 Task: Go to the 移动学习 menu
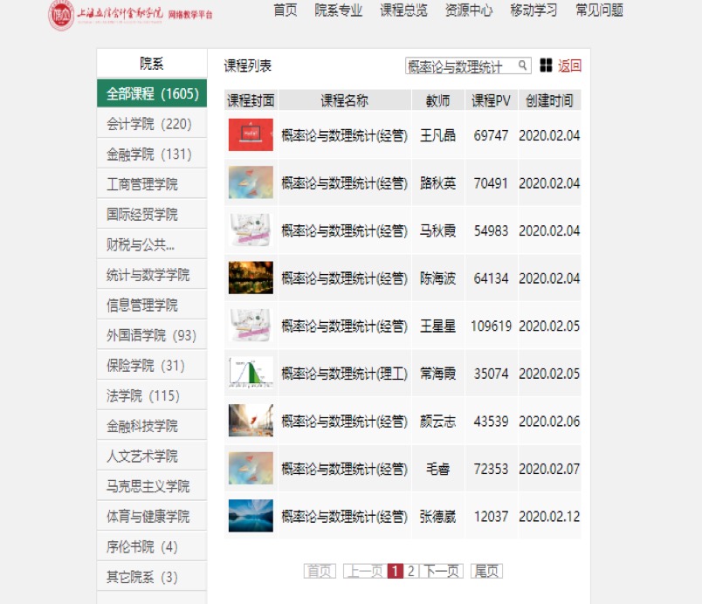click(x=533, y=10)
